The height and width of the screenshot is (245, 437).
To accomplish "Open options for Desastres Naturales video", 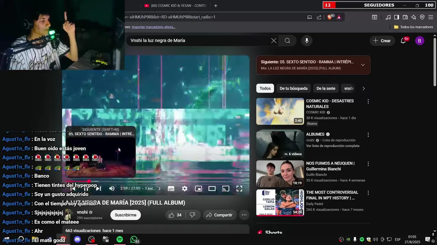I will 368,101.
